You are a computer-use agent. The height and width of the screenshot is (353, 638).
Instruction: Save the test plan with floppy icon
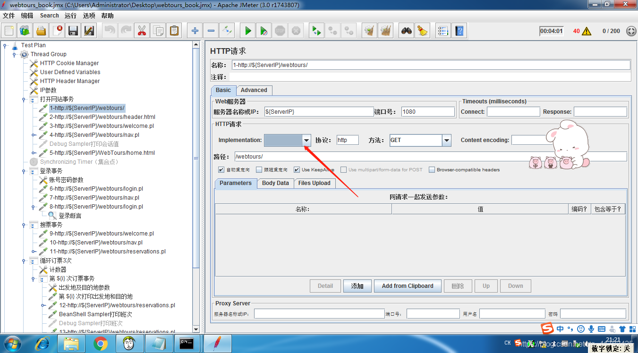point(73,31)
